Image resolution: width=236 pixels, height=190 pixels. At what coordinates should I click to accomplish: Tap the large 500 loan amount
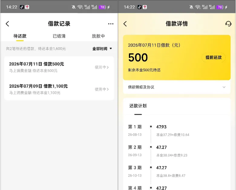click(138, 58)
